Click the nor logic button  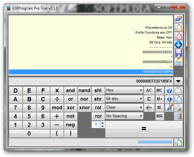(85, 99)
